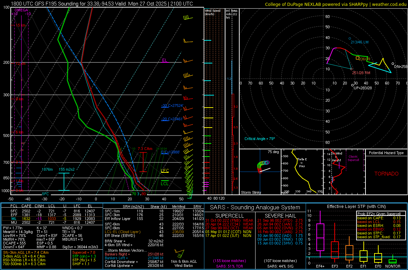Click the red TORNADO hazard text
The width and height of the screenshot is (408, 270).
click(387, 174)
